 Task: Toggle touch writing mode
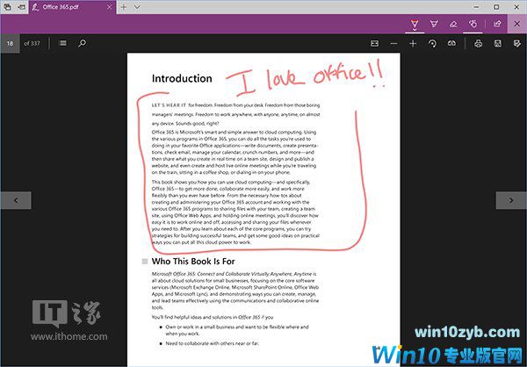coord(473,24)
